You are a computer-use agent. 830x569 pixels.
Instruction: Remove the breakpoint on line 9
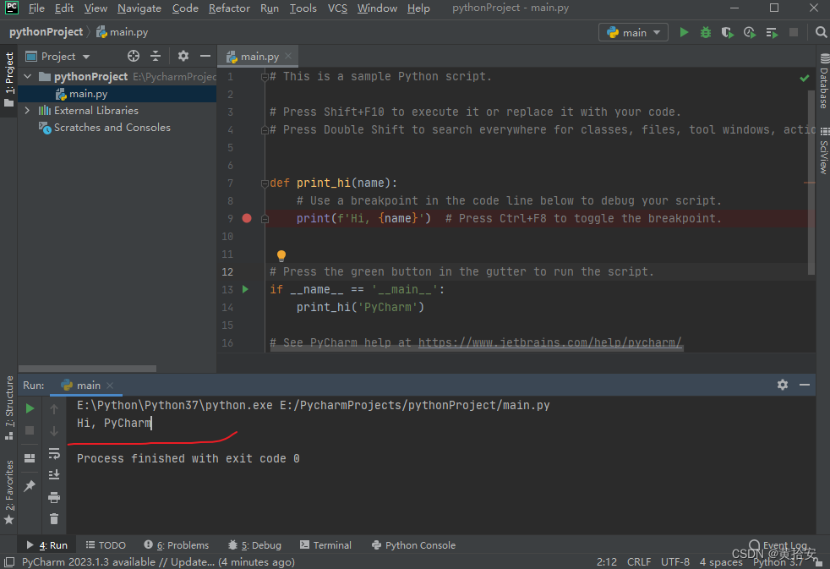[247, 218]
